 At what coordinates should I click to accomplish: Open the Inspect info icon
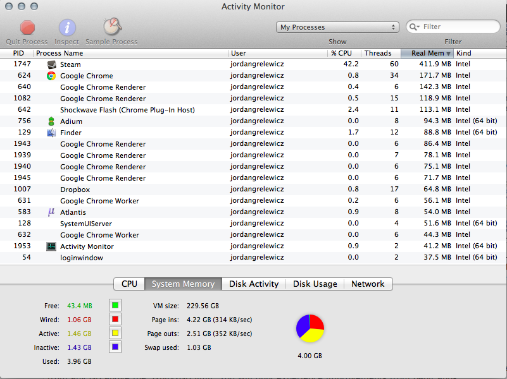point(67,27)
